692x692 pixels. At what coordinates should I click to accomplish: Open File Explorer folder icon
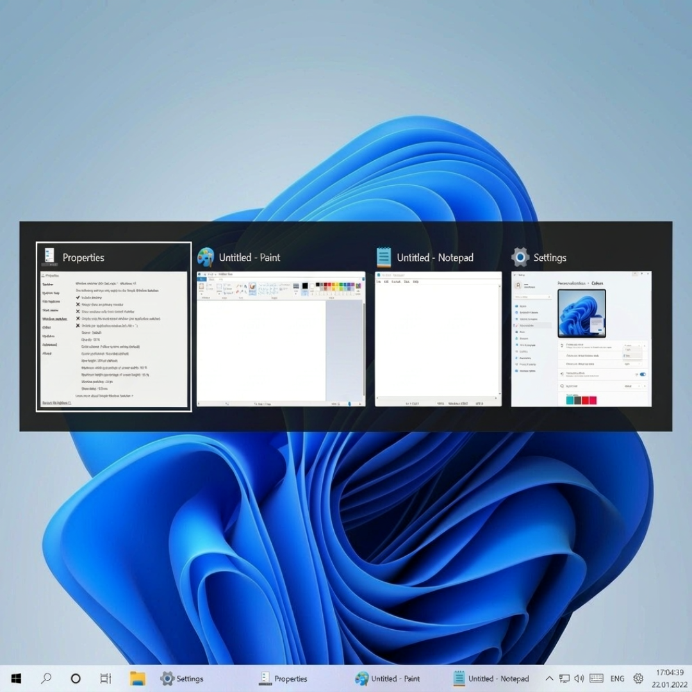[x=137, y=679]
